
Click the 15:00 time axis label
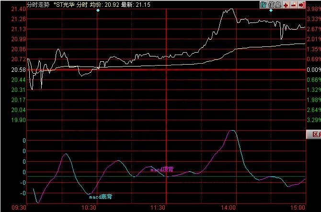pyautogui.click(x=298, y=208)
